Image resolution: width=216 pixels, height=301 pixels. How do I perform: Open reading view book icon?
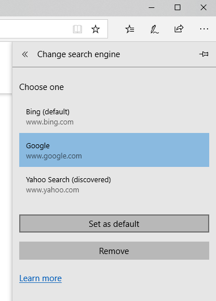[x=77, y=29]
